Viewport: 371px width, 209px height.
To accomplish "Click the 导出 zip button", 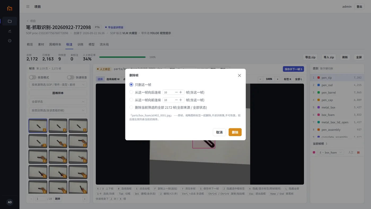I will (x=310, y=57).
